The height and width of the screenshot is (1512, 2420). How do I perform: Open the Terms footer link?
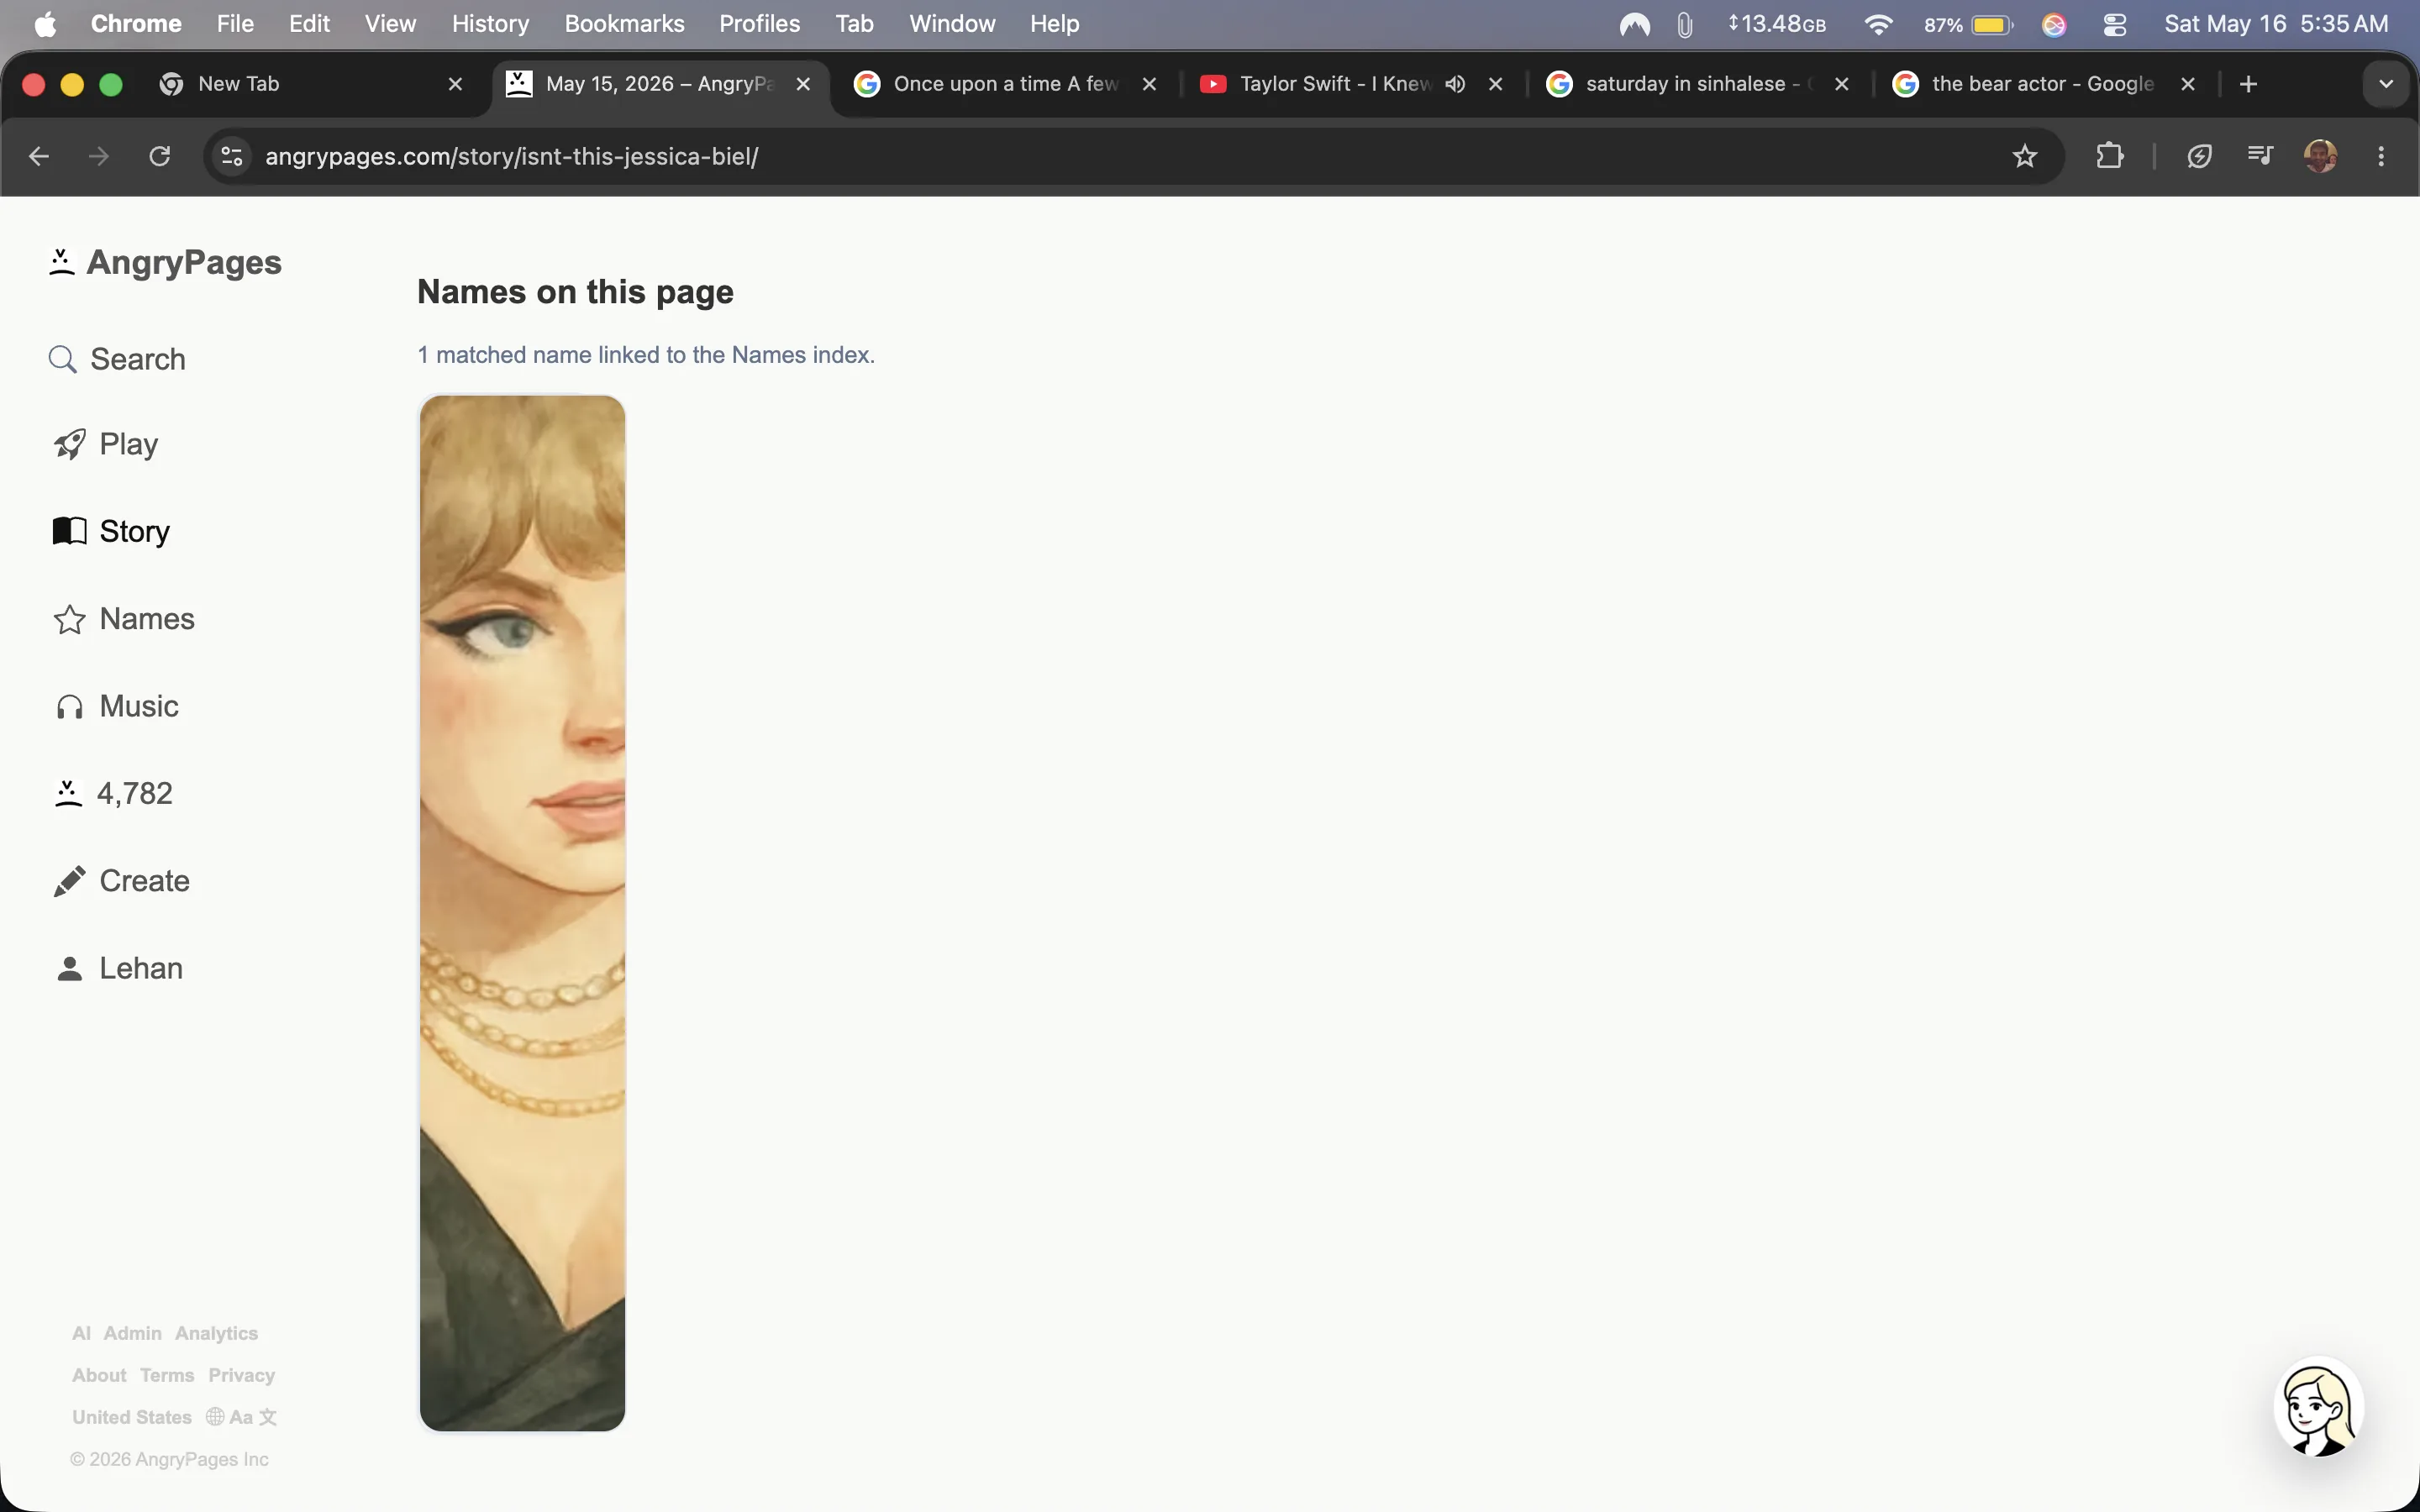tap(167, 1375)
